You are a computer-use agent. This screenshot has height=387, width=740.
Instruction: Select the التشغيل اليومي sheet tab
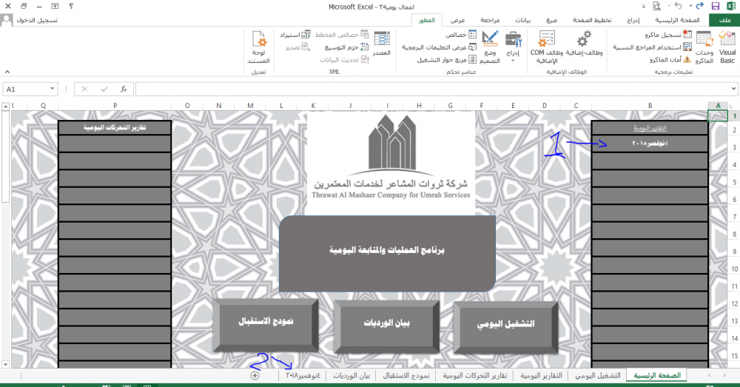coord(598,375)
